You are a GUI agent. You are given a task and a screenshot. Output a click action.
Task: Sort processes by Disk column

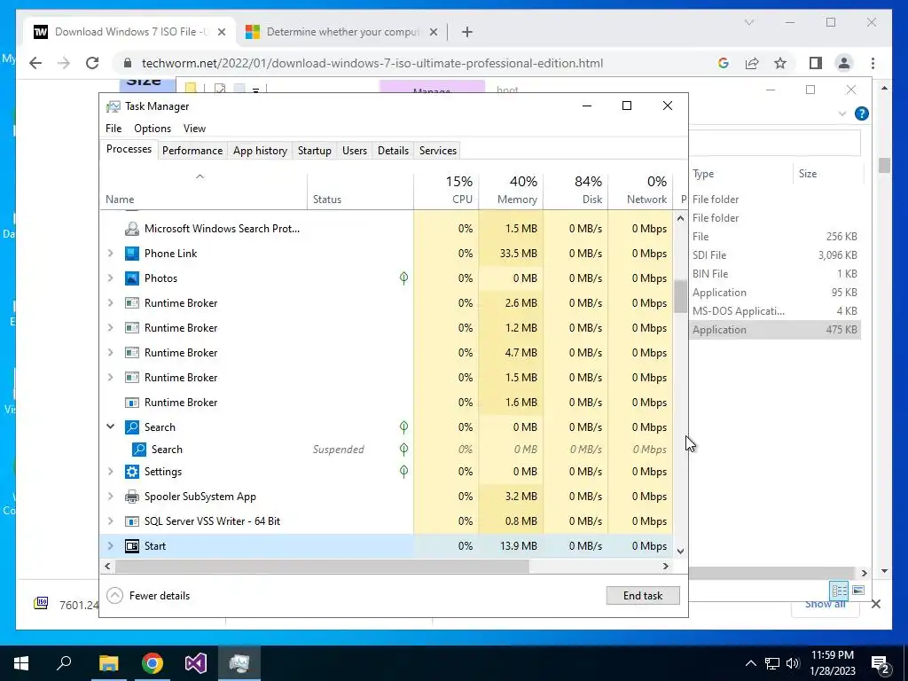[x=576, y=190]
